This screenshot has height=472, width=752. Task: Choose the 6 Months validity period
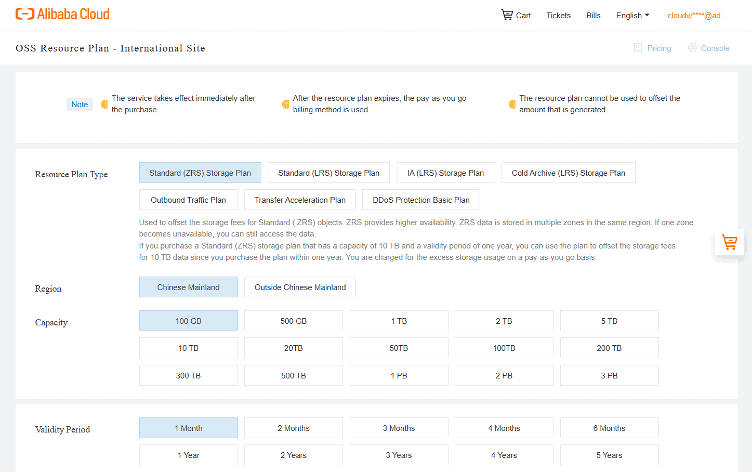[609, 428]
